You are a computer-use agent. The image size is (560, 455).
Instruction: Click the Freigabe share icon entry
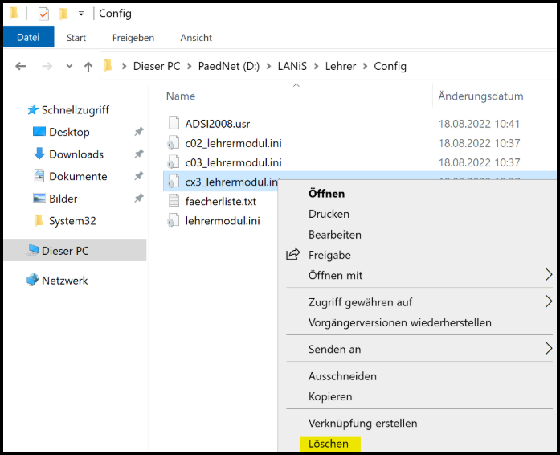coord(292,255)
